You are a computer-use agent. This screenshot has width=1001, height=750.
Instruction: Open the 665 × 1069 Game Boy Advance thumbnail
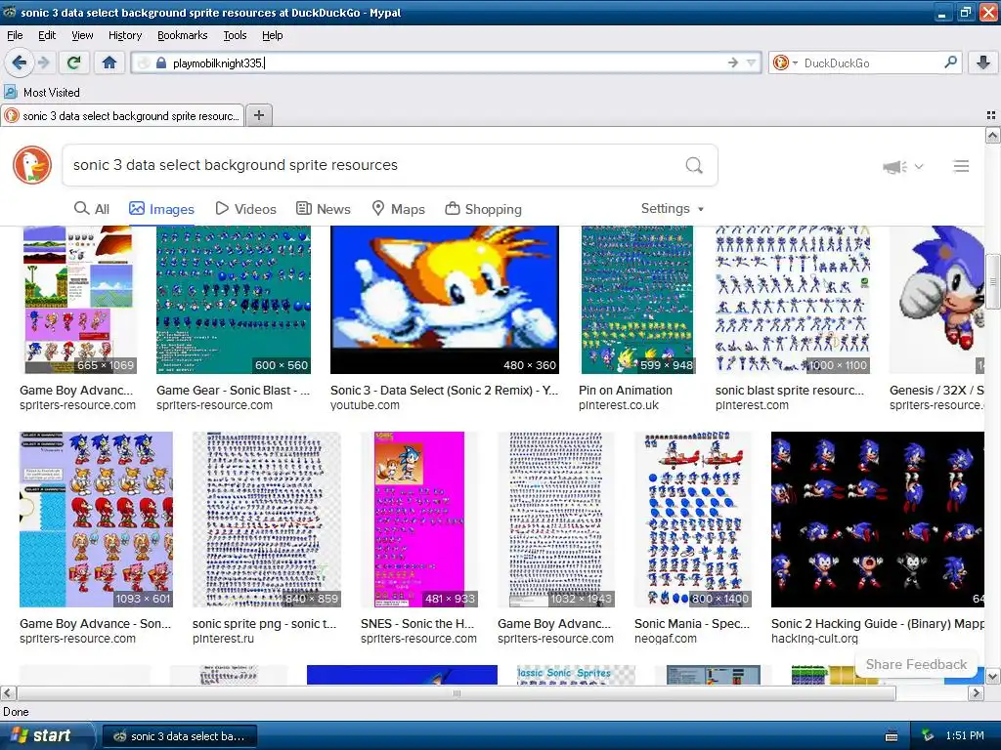[x=79, y=300]
